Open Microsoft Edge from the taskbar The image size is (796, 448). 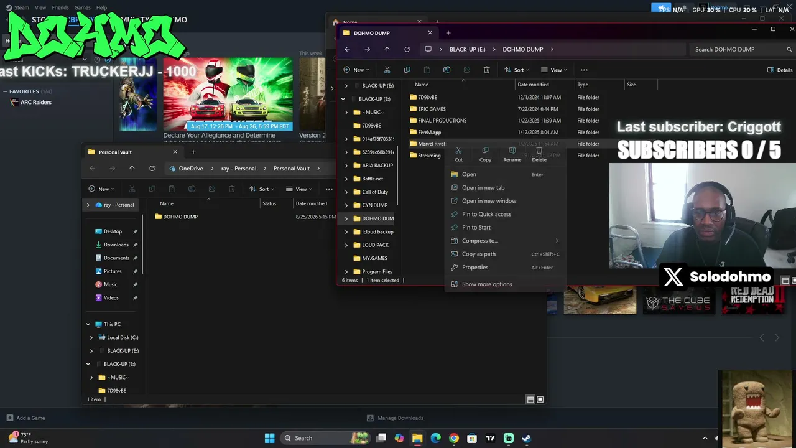435,438
